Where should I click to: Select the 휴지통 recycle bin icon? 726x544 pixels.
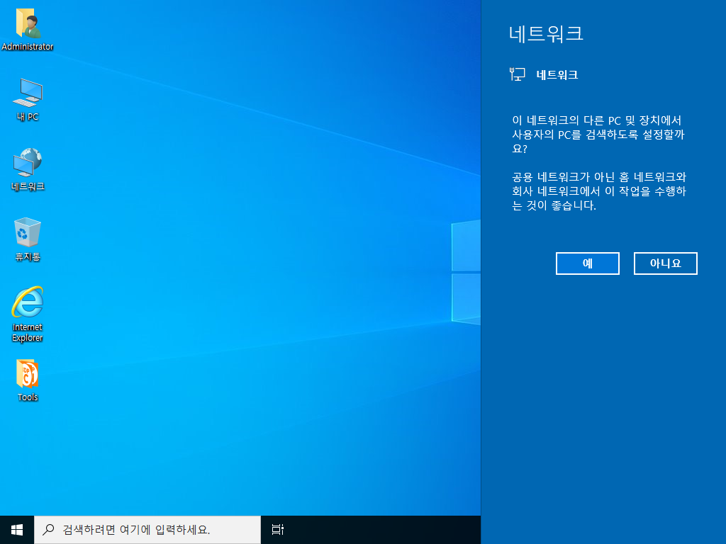(x=28, y=239)
